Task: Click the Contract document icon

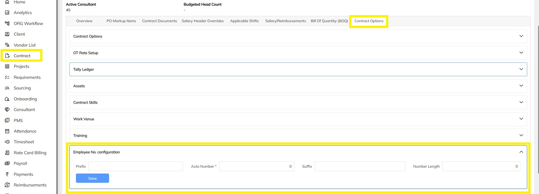Action: point(7,56)
